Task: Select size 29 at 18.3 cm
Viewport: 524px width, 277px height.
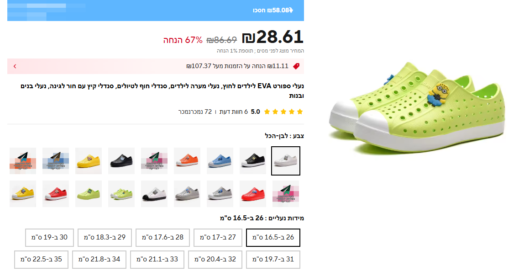Action: pos(105,238)
